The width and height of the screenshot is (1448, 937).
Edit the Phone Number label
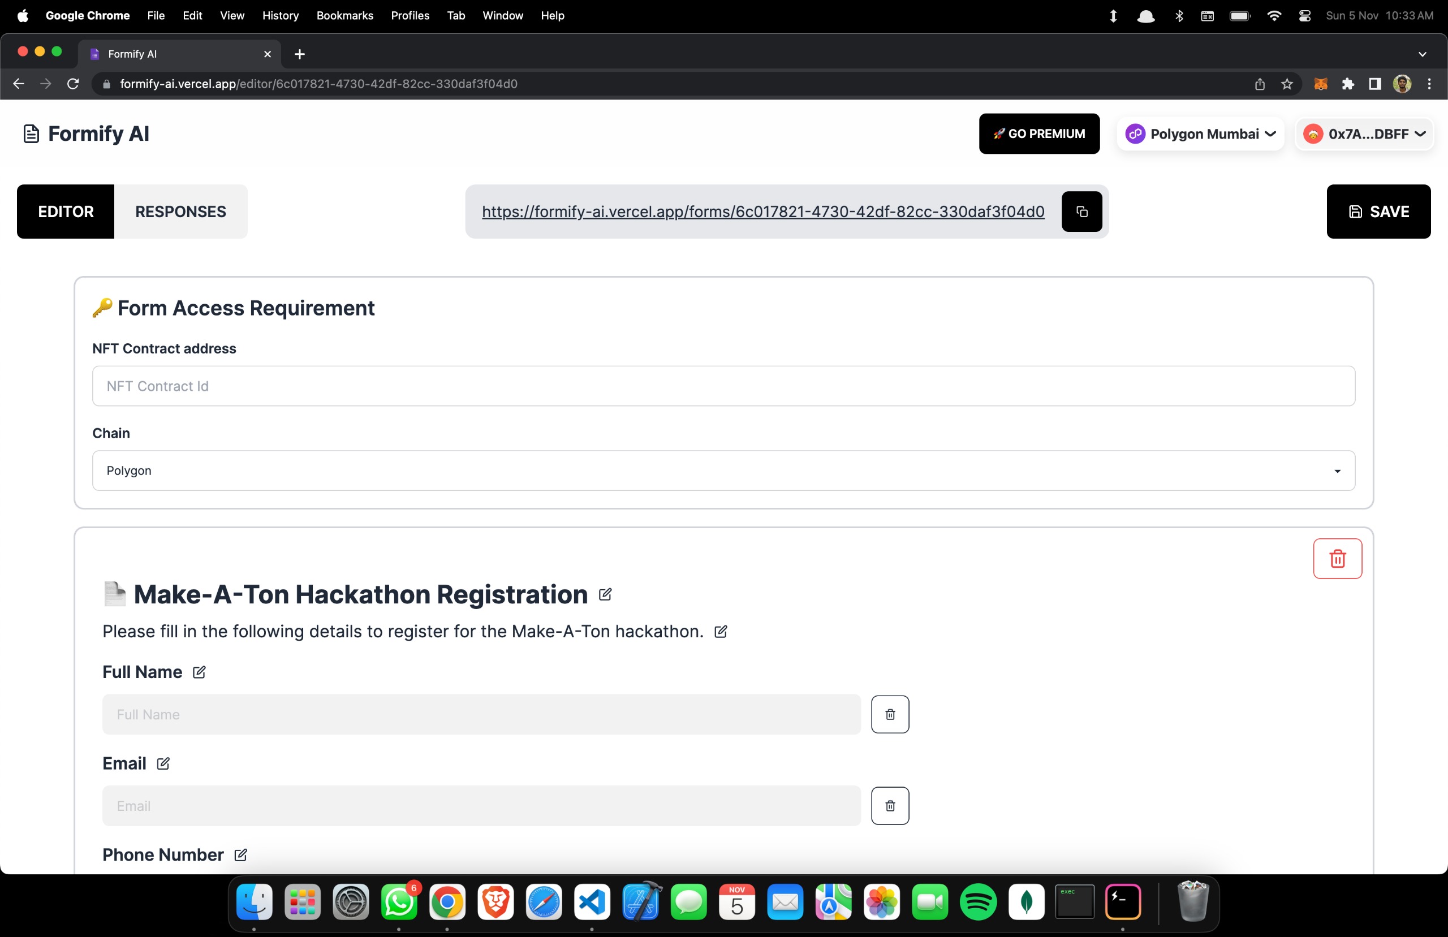[x=240, y=855]
